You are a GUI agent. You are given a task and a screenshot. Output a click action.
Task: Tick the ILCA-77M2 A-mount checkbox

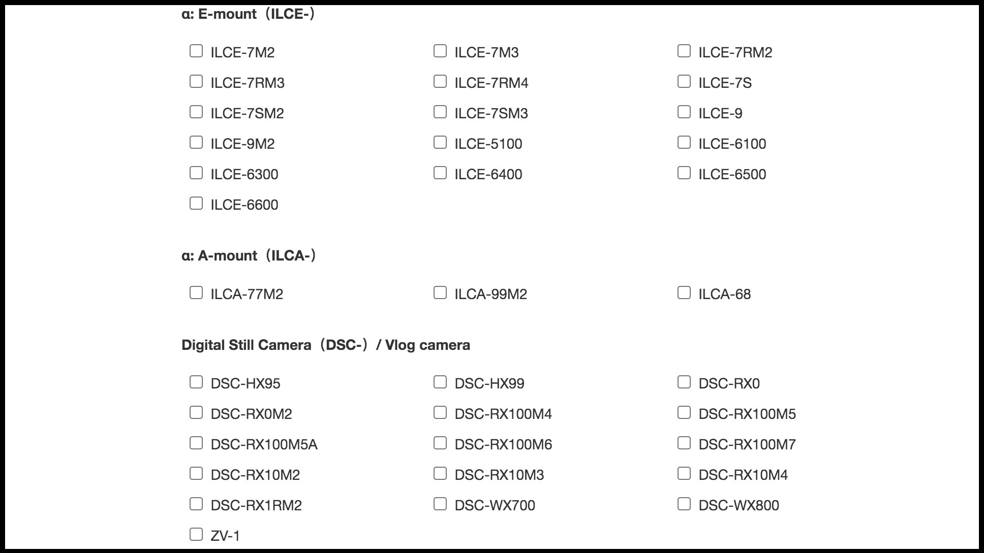tap(196, 292)
